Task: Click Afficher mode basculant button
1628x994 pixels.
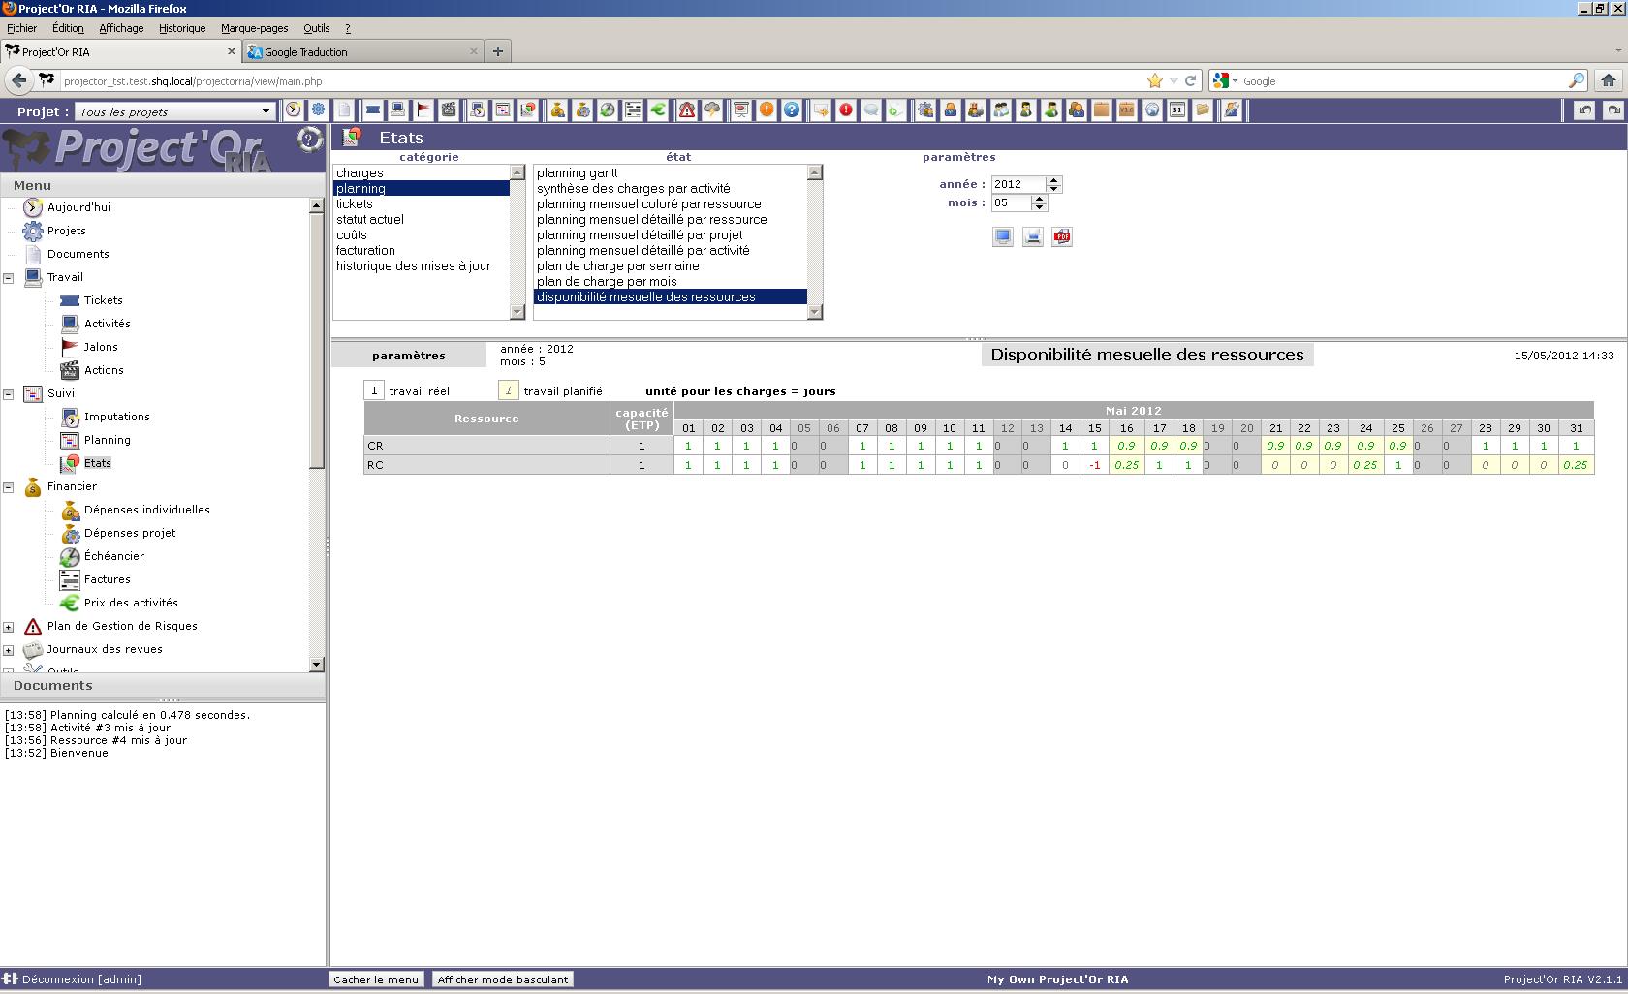Action: coord(503,979)
